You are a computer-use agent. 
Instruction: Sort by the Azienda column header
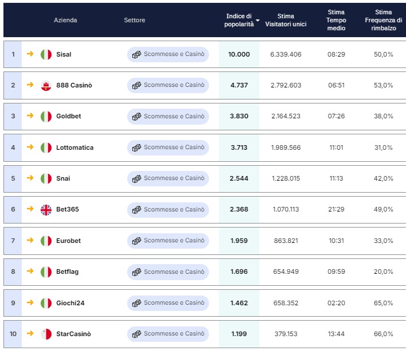(65, 20)
